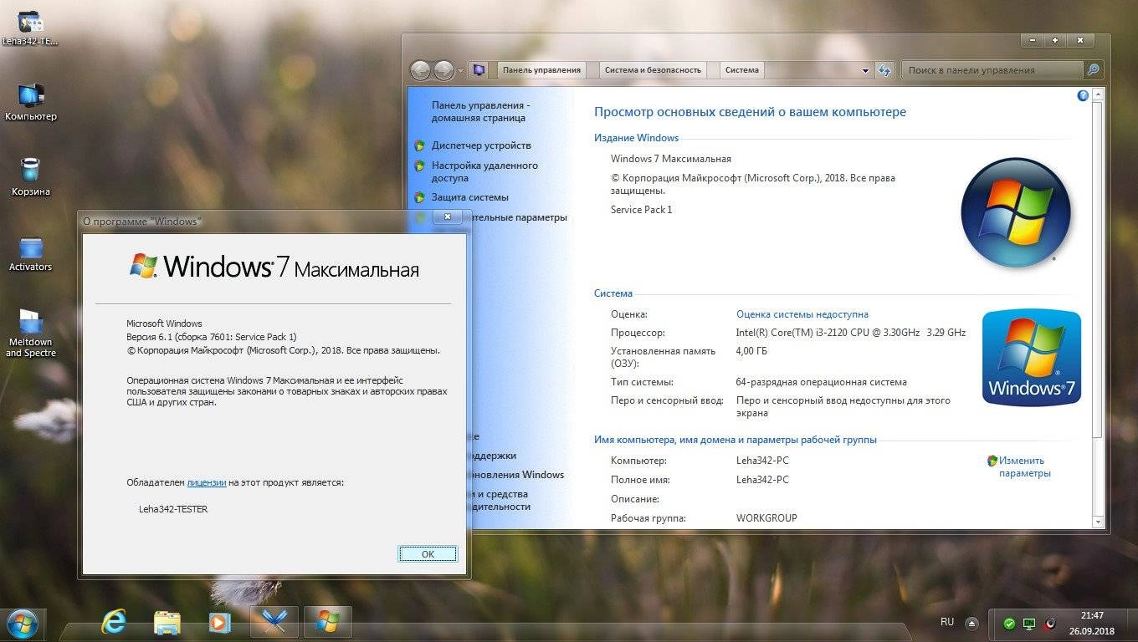Viewport: 1138px width, 642px height.
Task: Click the green checkmark tray icon
Action: 1009,624
